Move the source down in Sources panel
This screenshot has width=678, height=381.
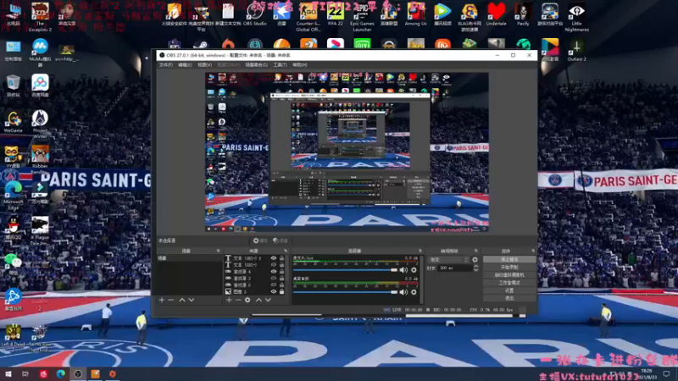pos(268,300)
